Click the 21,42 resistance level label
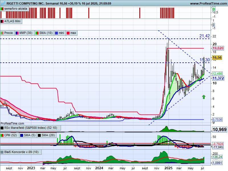 point(204,36)
